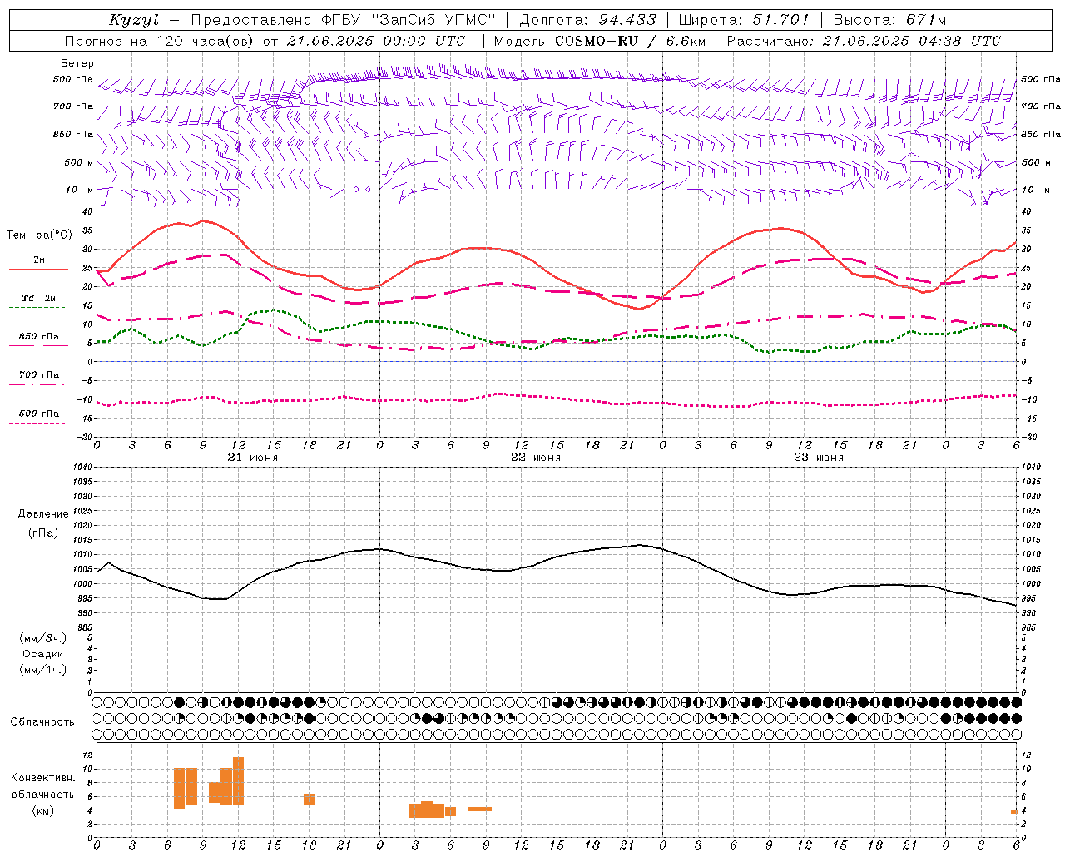Click the "(гПа)" unit label under Давление
Viewport: 1065px width, 852px height.
pos(43,532)
